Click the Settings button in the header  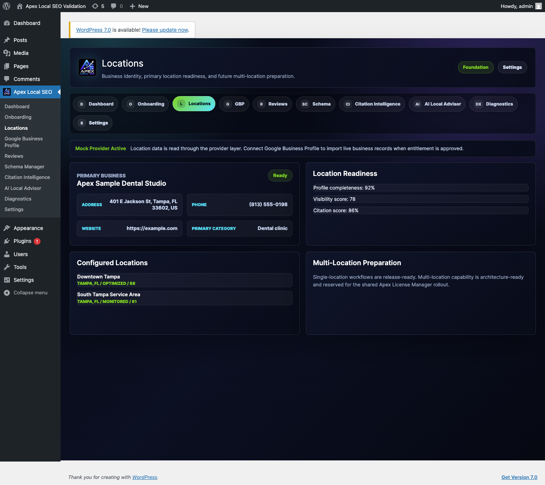click(x=512, y=67)
